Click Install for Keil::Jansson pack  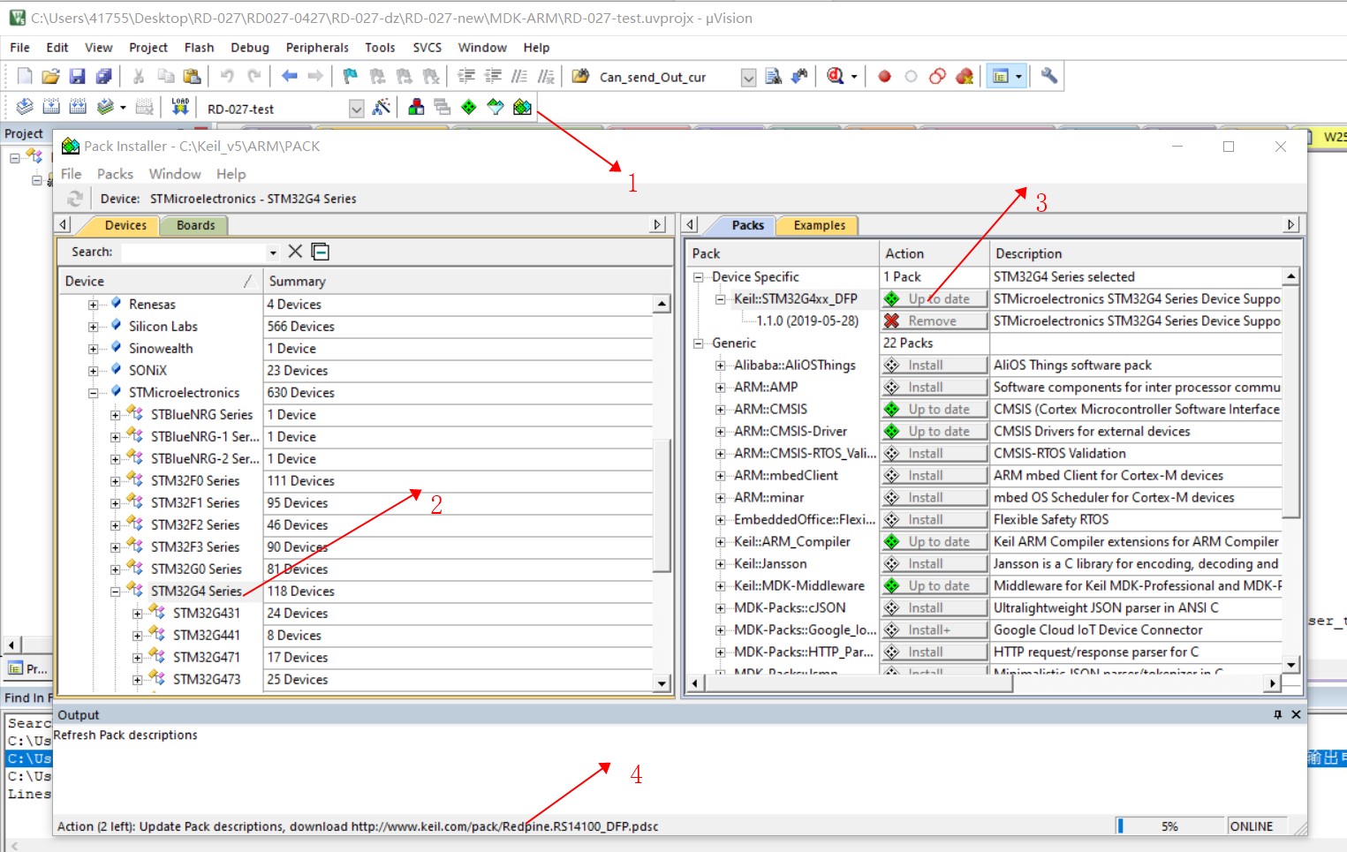coord(934,563)
